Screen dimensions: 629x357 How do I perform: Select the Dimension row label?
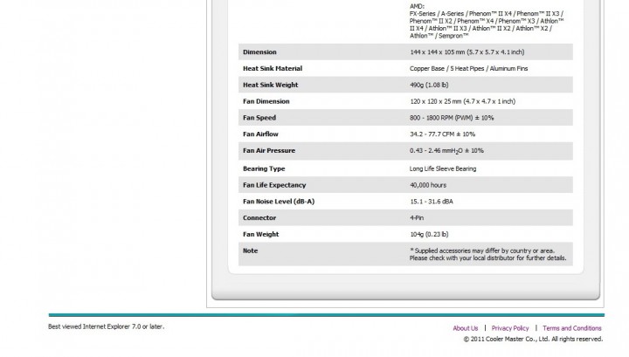[259, 52]
